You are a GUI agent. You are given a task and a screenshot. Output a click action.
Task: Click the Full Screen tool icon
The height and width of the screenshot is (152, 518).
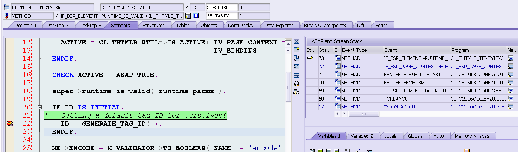pos(296,67)
